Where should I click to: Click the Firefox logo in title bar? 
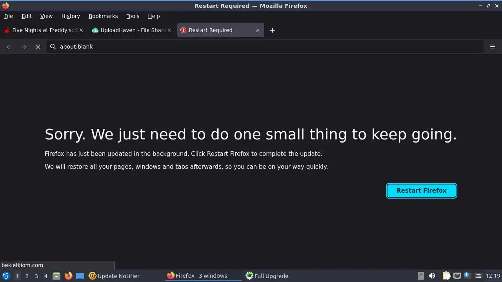(5, 5)
